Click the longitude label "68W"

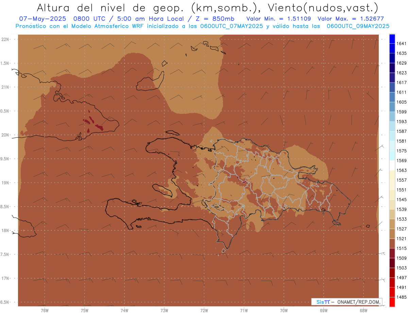(x=363, y=311)
